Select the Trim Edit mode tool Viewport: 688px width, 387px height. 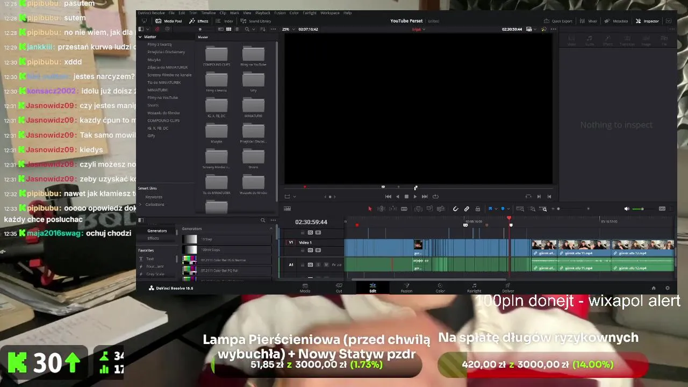pos(381,209)
